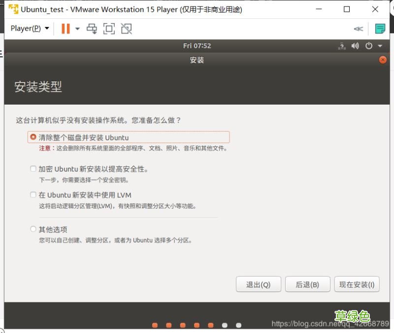The height and width of the screenshot is (333, 394).
Task: Click the warning text starting with 注意
Action: [x=133, y=148]
